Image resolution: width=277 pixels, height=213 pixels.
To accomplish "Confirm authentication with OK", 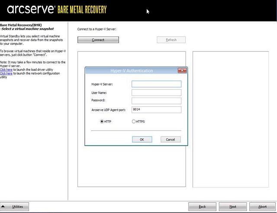I will click(x=142, y=140).
